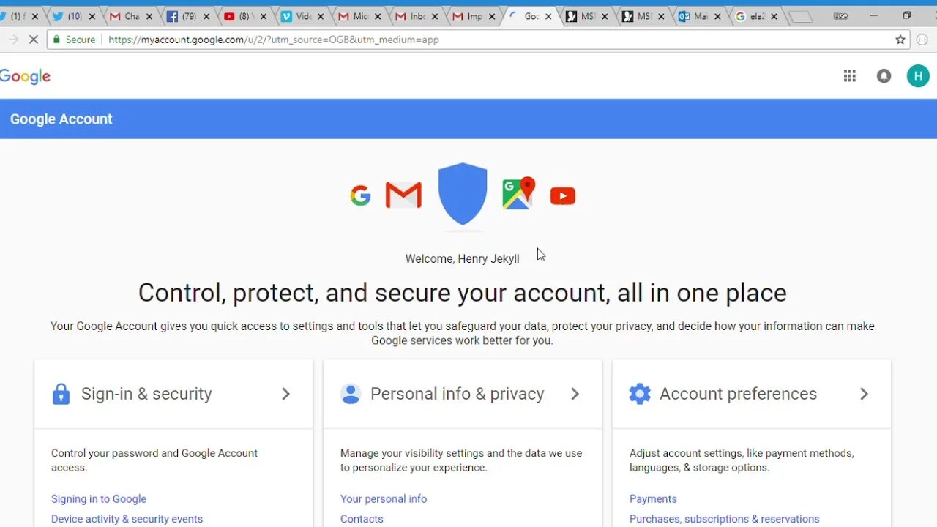Open the Your personal info link
Screen dimensions: 937x527
pos(384,499)
